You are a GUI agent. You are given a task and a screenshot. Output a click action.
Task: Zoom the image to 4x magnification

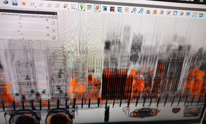click(x=141, y=11)
